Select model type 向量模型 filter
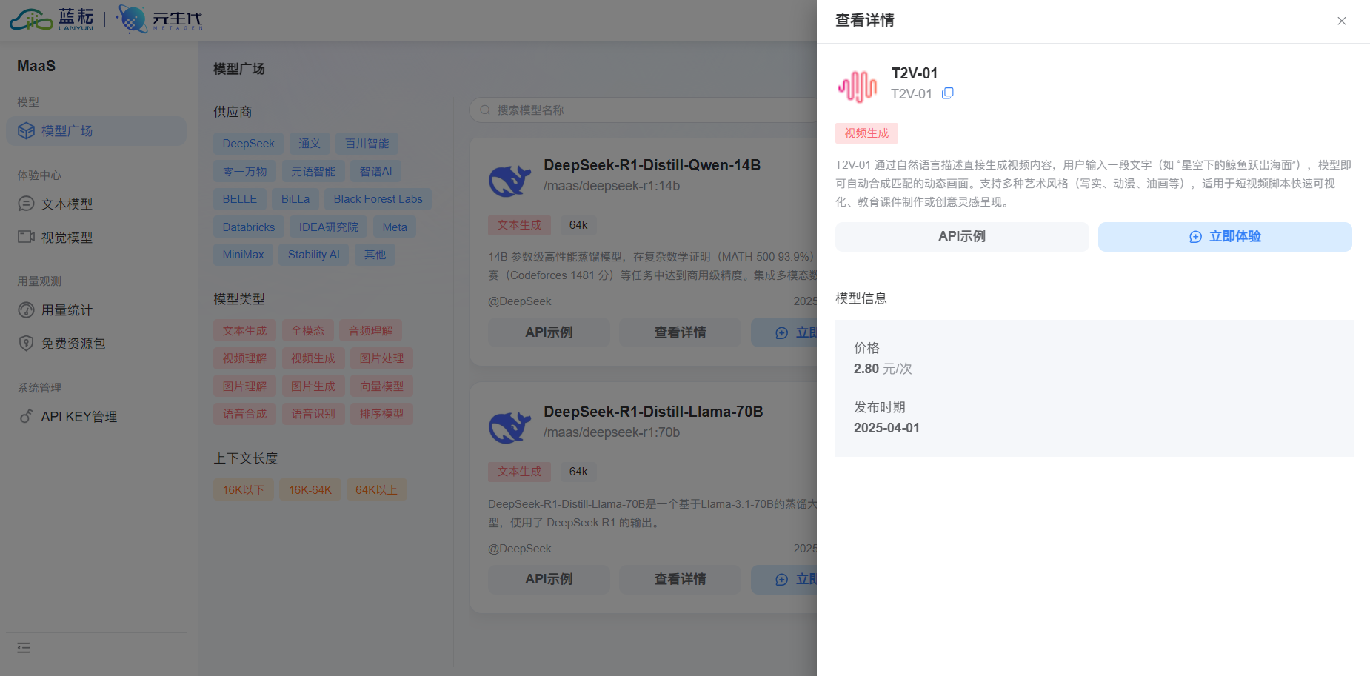The height and width of the screenshot is (676, 1370). [381, 386]
